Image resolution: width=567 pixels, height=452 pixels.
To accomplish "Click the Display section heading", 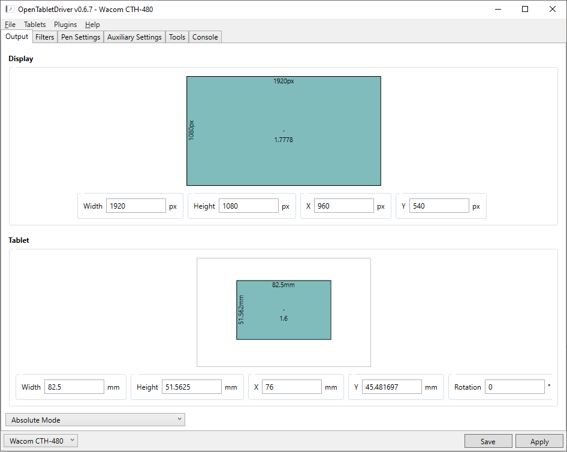I will 21,59.
